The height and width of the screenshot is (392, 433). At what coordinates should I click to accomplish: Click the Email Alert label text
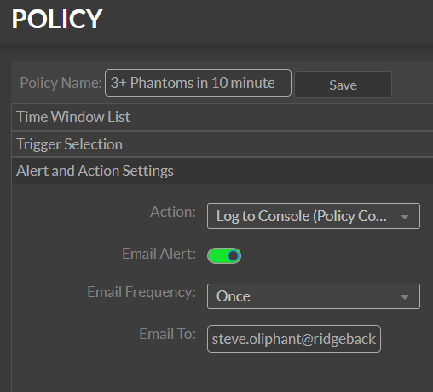[x=159, y=254]
